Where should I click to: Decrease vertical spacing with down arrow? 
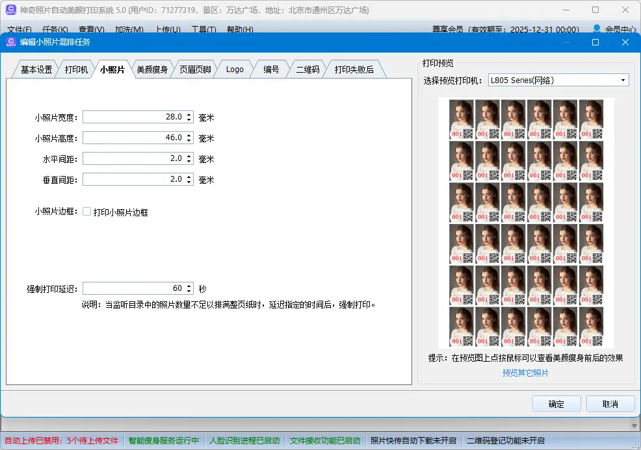coord(189,182)
